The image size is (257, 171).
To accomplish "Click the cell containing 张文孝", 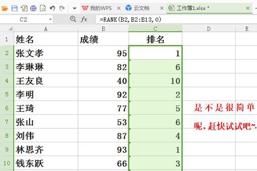I will pos(46,53).
